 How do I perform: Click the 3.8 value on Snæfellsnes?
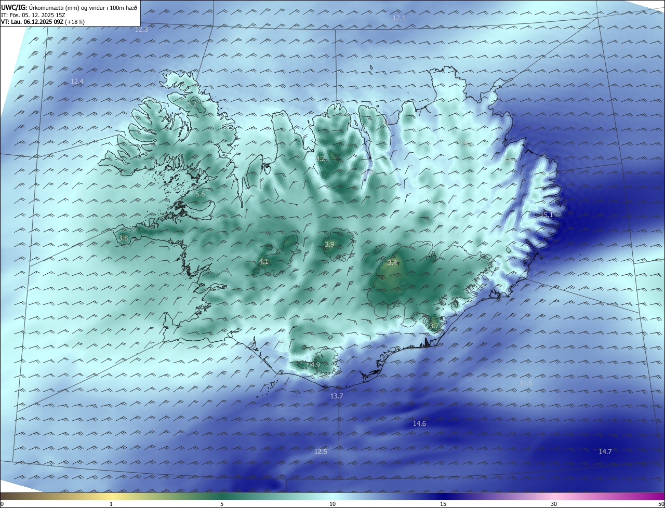[123, 238]
